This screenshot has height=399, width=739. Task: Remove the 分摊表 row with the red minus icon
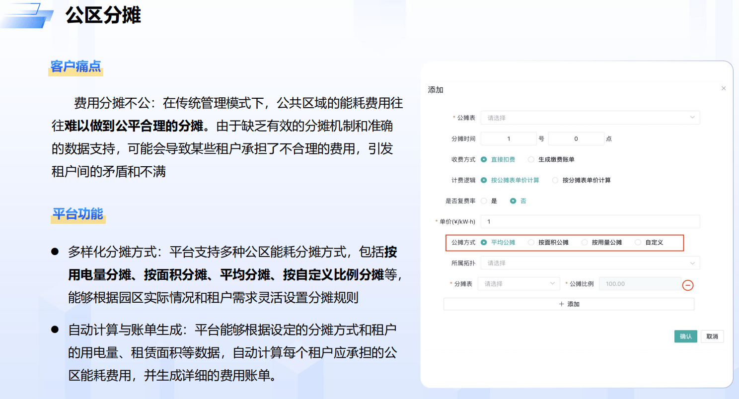click(x=688, y=285)
